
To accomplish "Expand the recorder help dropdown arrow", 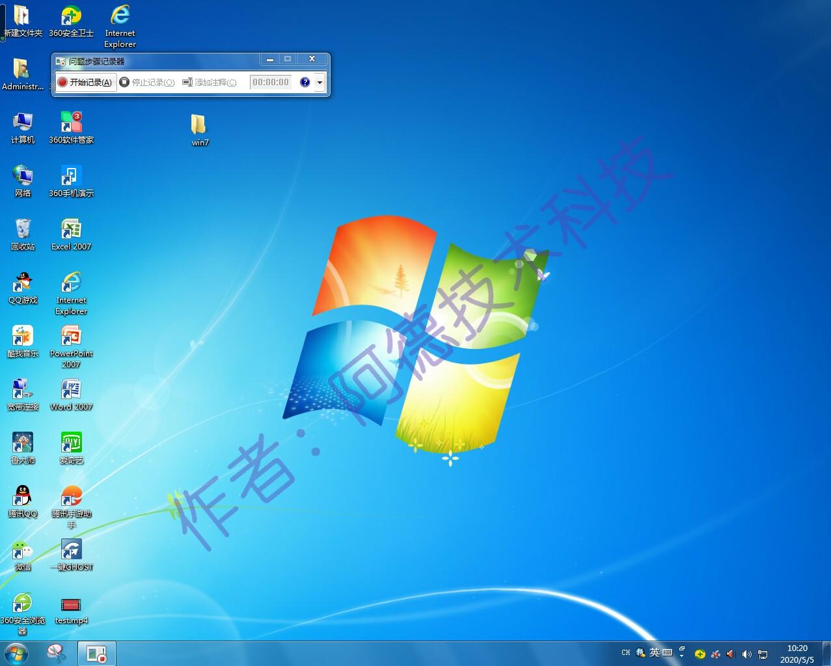I will (x=320, y=83).
